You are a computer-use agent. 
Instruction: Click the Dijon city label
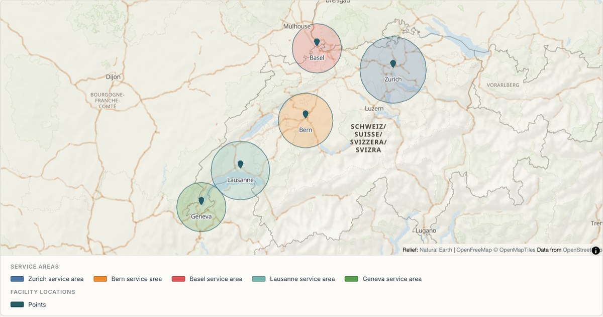click(114, 77)
